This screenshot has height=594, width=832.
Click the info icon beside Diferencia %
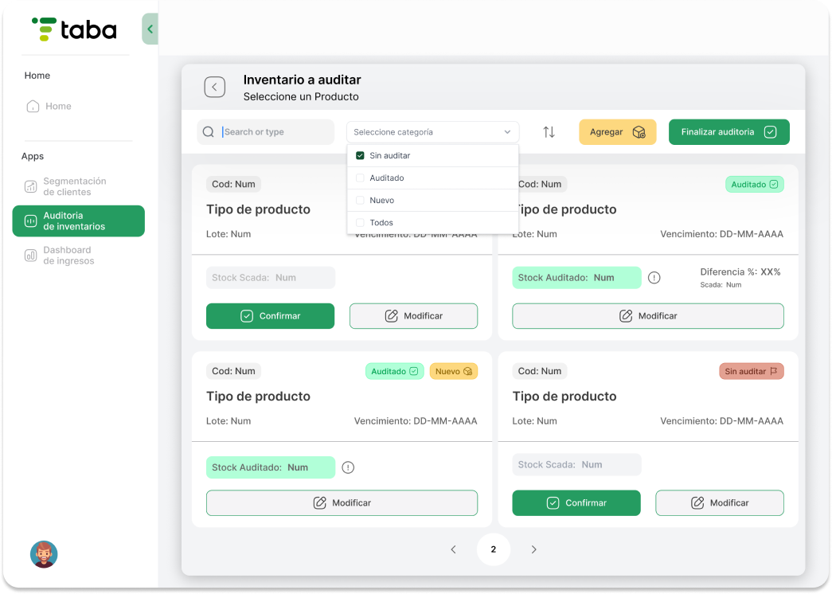654,278
